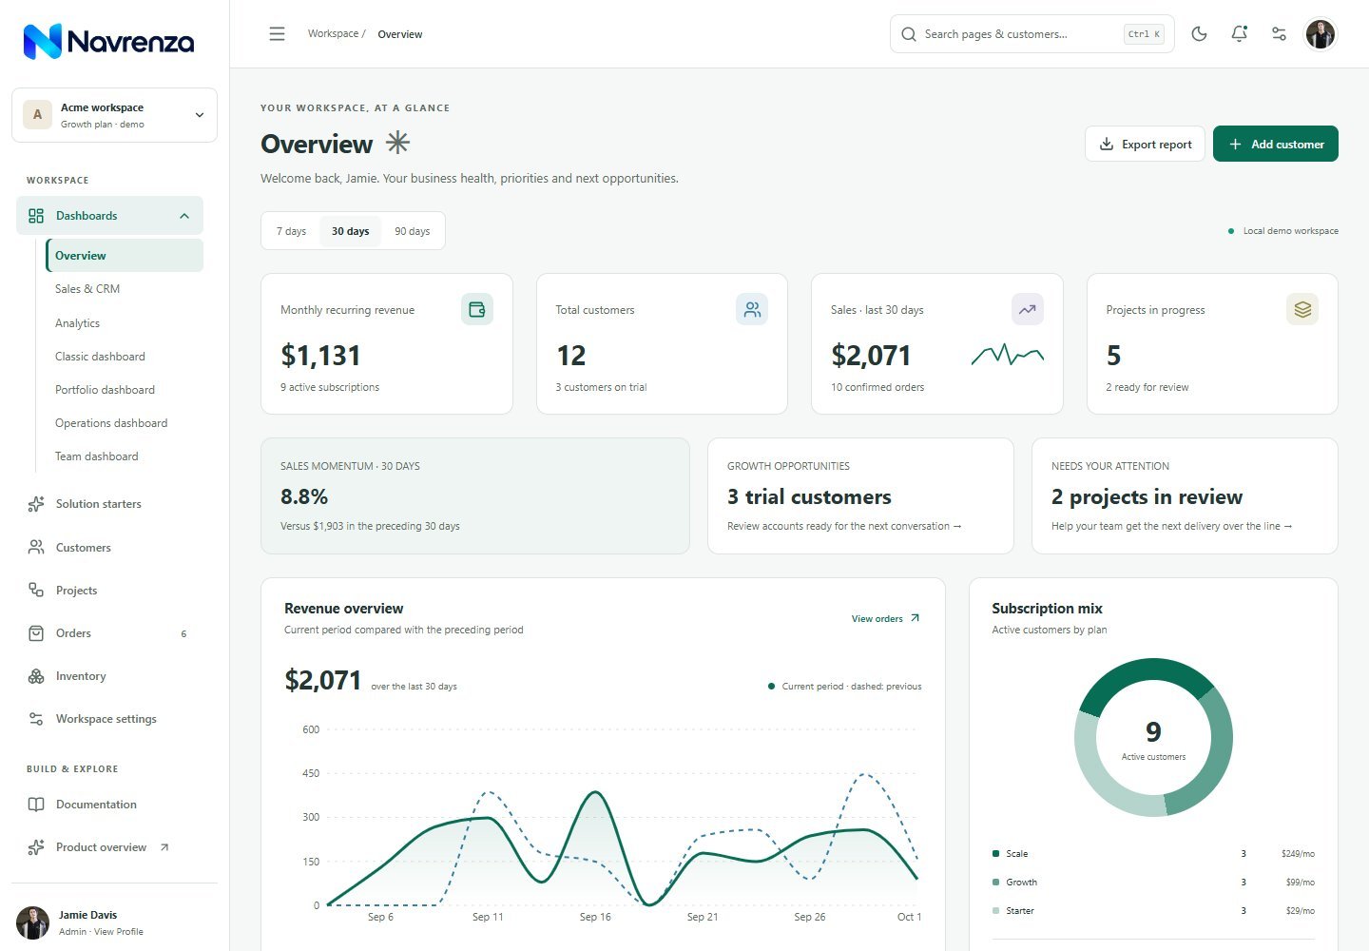Open the customizer sliders icon in header
Viewport: 1369px width, 951px height.
[x=1279, y=34]
